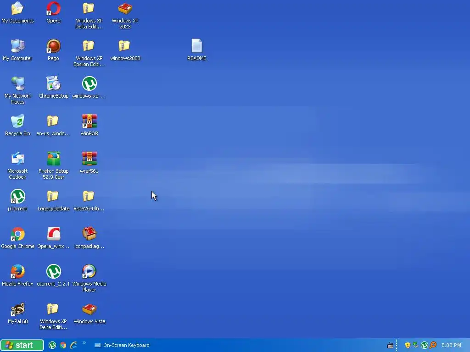Screen dimensions: 470x352
Task: Open the Start menu
Action: (22, 345)
